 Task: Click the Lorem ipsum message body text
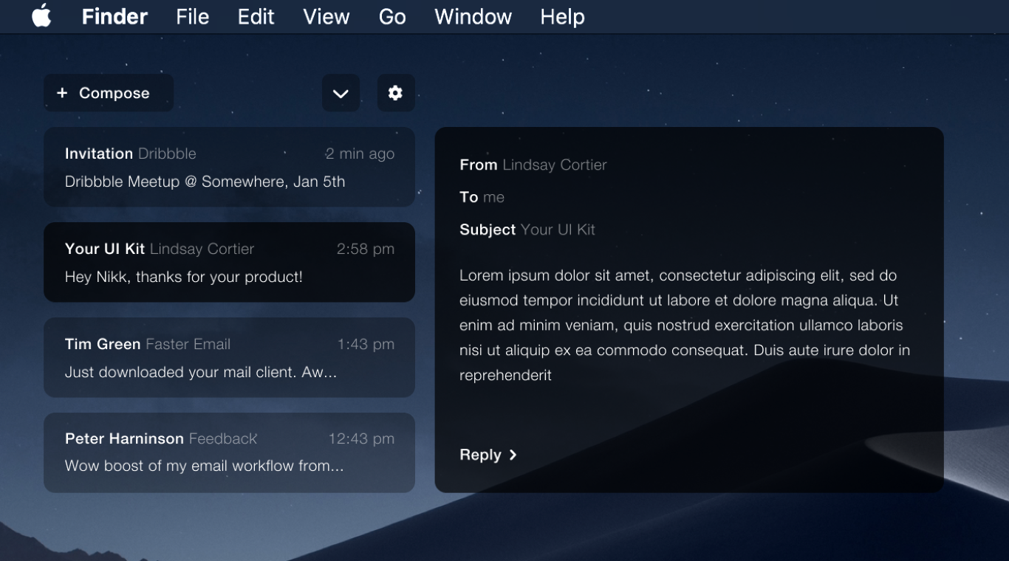point(684,325)
